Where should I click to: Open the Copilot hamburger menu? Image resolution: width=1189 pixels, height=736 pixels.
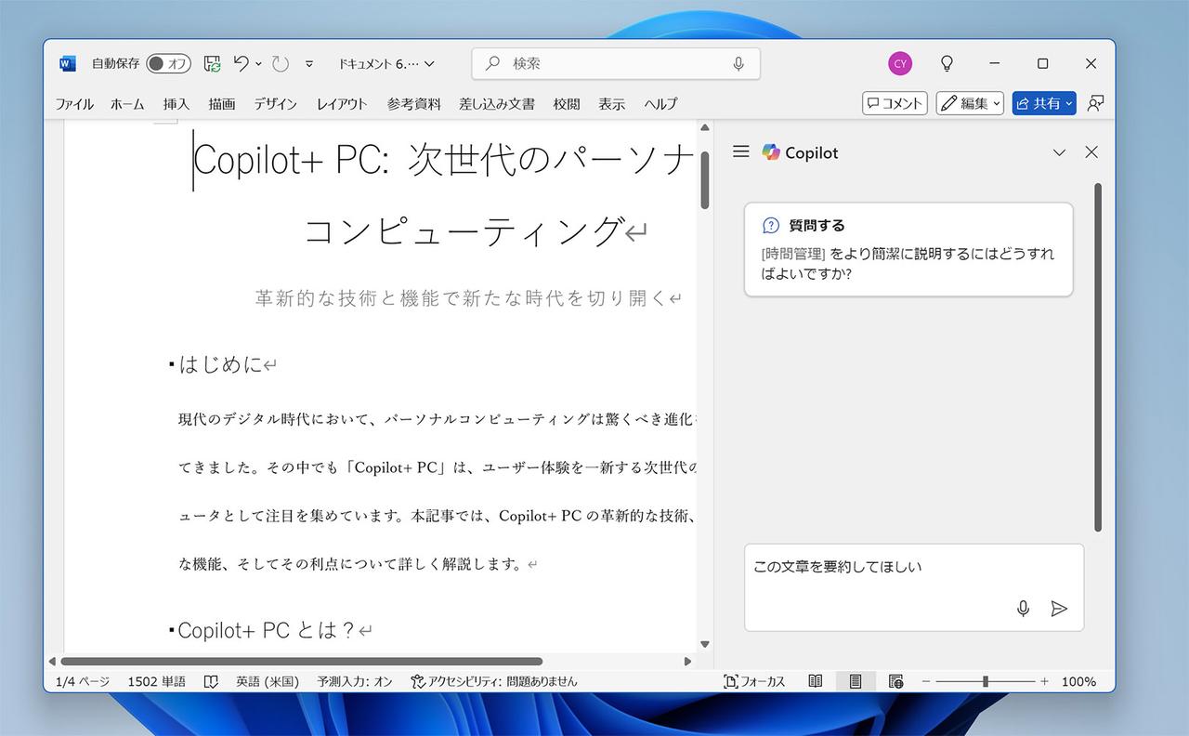[x=740, y=151]
